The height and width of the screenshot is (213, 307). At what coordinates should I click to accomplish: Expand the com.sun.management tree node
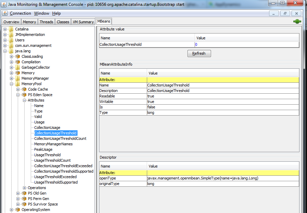tap(5, 45)
